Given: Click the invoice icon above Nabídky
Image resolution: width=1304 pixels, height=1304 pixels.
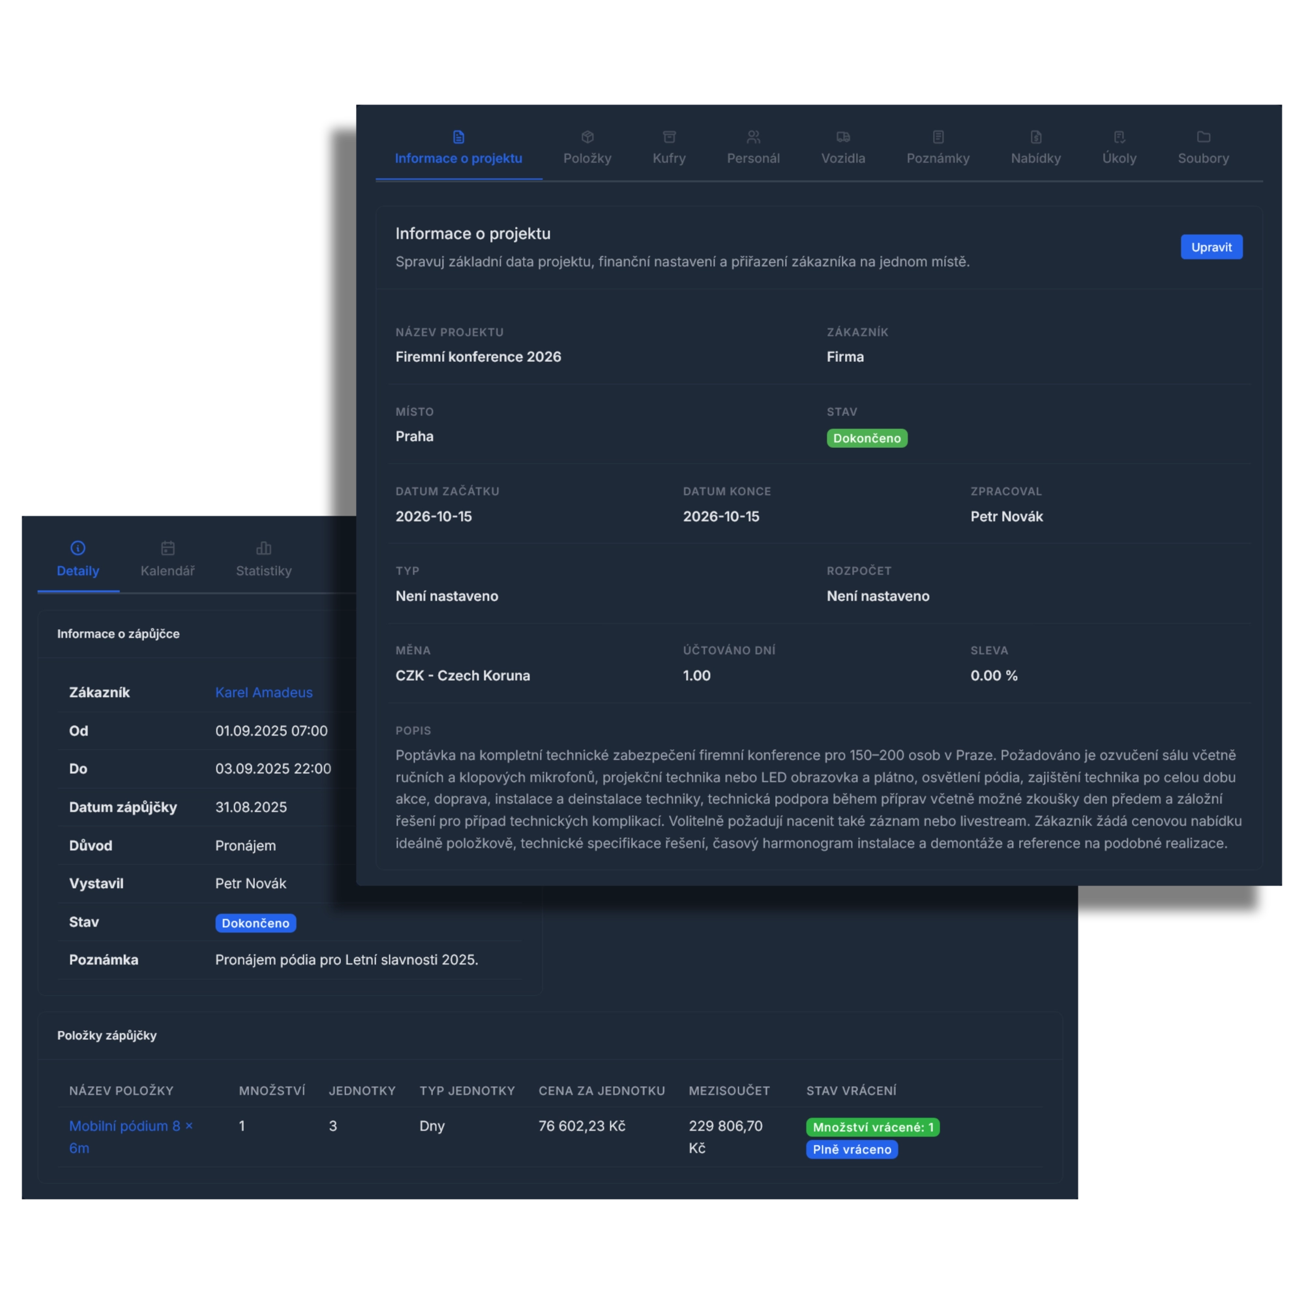Looking at the screenshot, I should [1035, 137].
